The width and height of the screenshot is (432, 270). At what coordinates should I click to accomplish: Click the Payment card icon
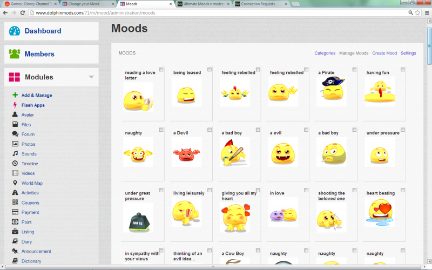tap(15, 212)
